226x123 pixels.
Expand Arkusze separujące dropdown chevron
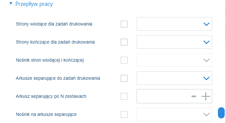click(206, 78)
